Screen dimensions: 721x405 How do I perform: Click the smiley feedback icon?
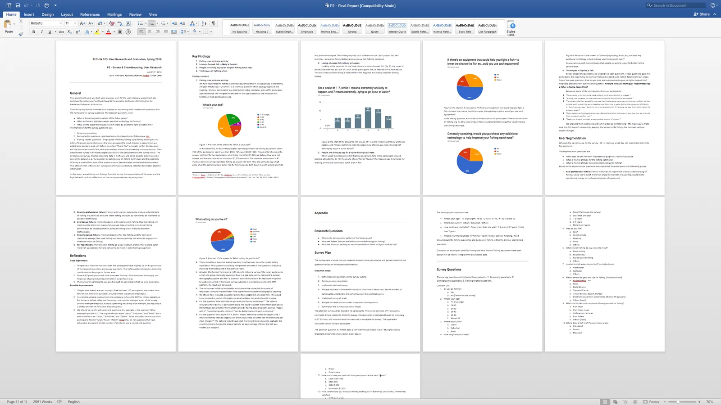click(713, 5)
